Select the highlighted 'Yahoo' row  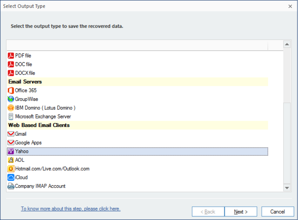pos(138,151)
